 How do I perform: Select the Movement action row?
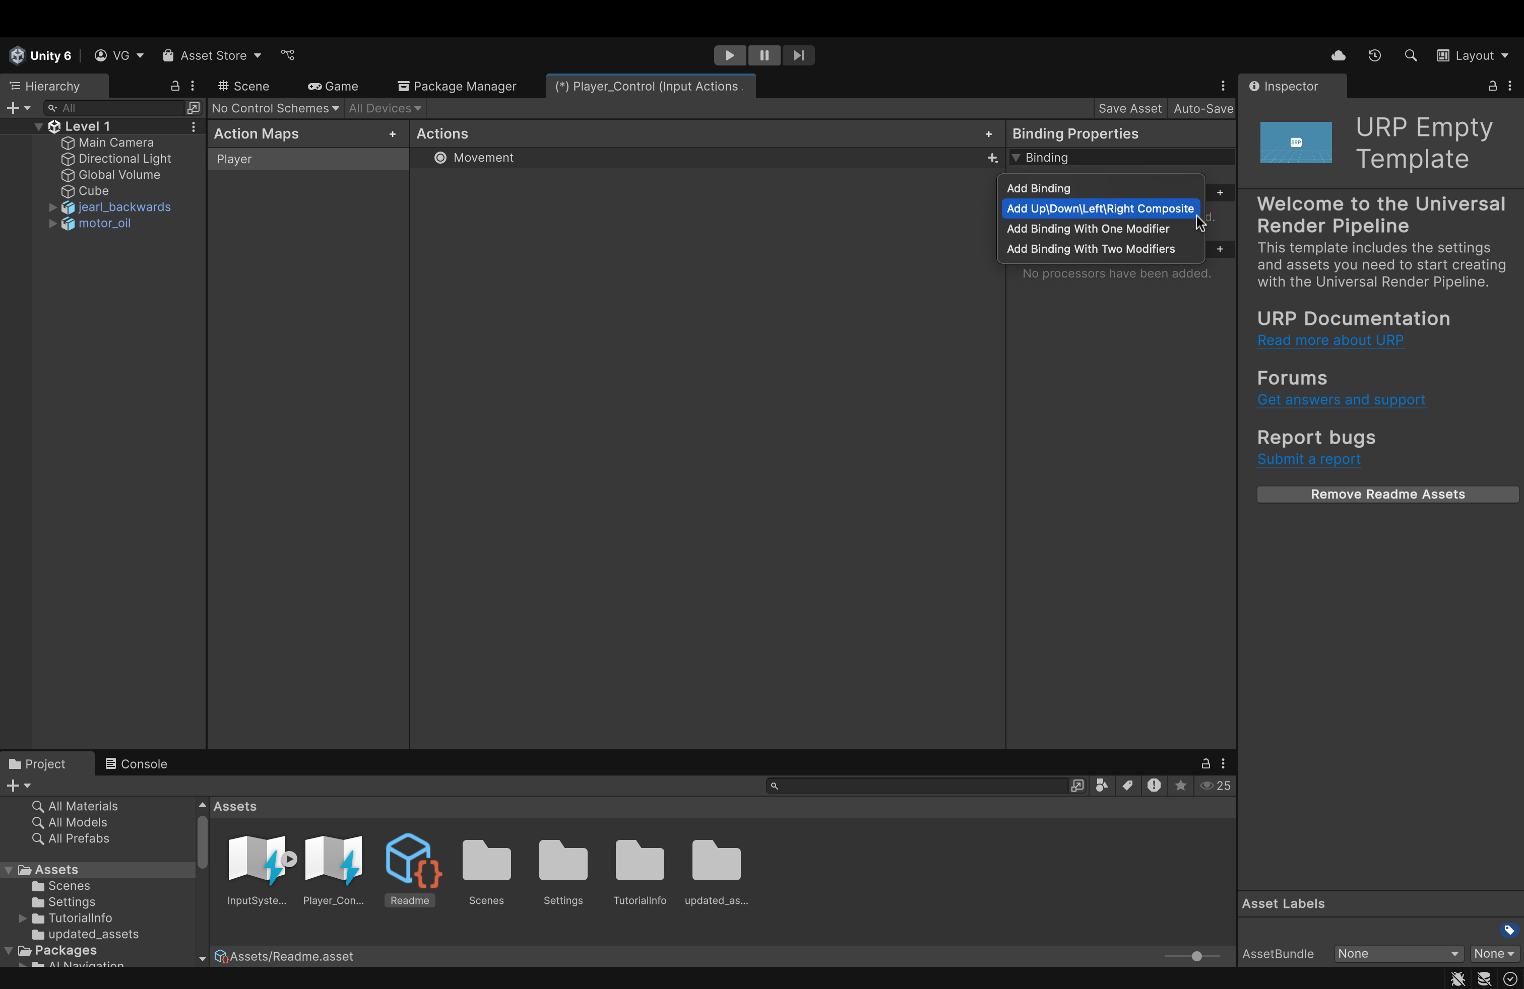[x=707, y=158]
